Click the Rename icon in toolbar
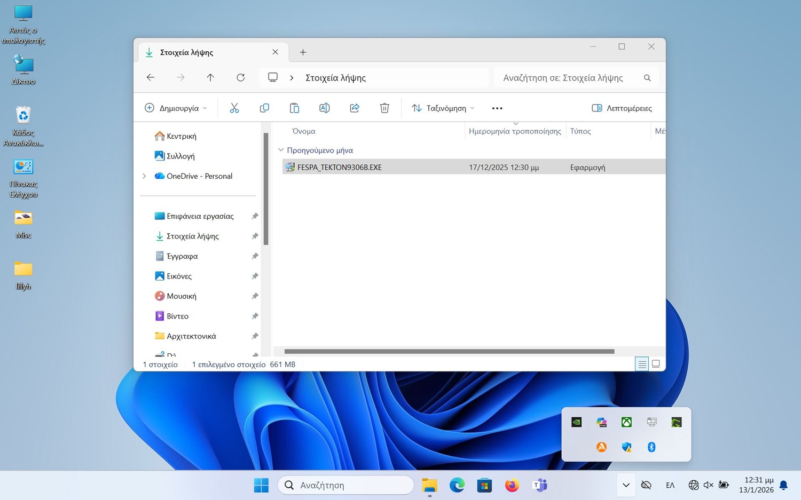 (324, 108)
